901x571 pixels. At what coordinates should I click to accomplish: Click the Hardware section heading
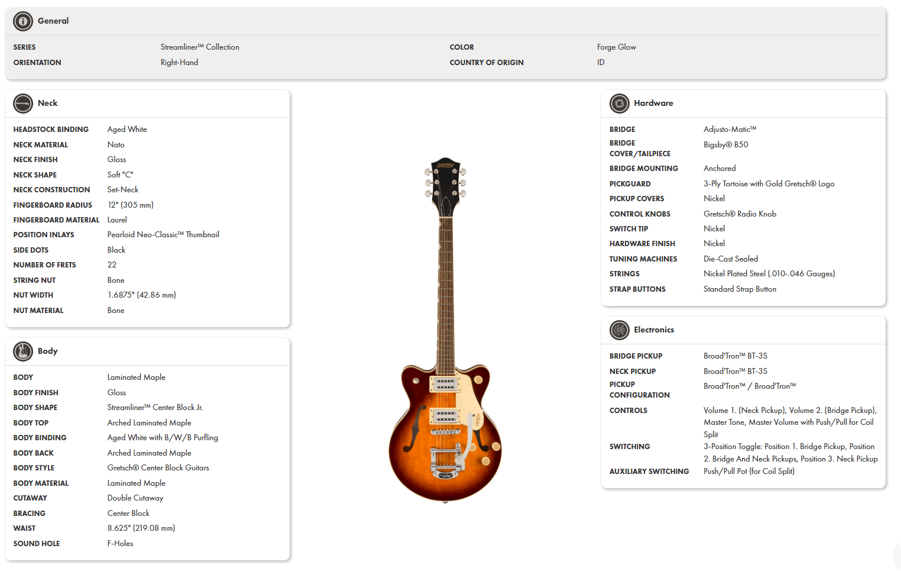point(653,103)
